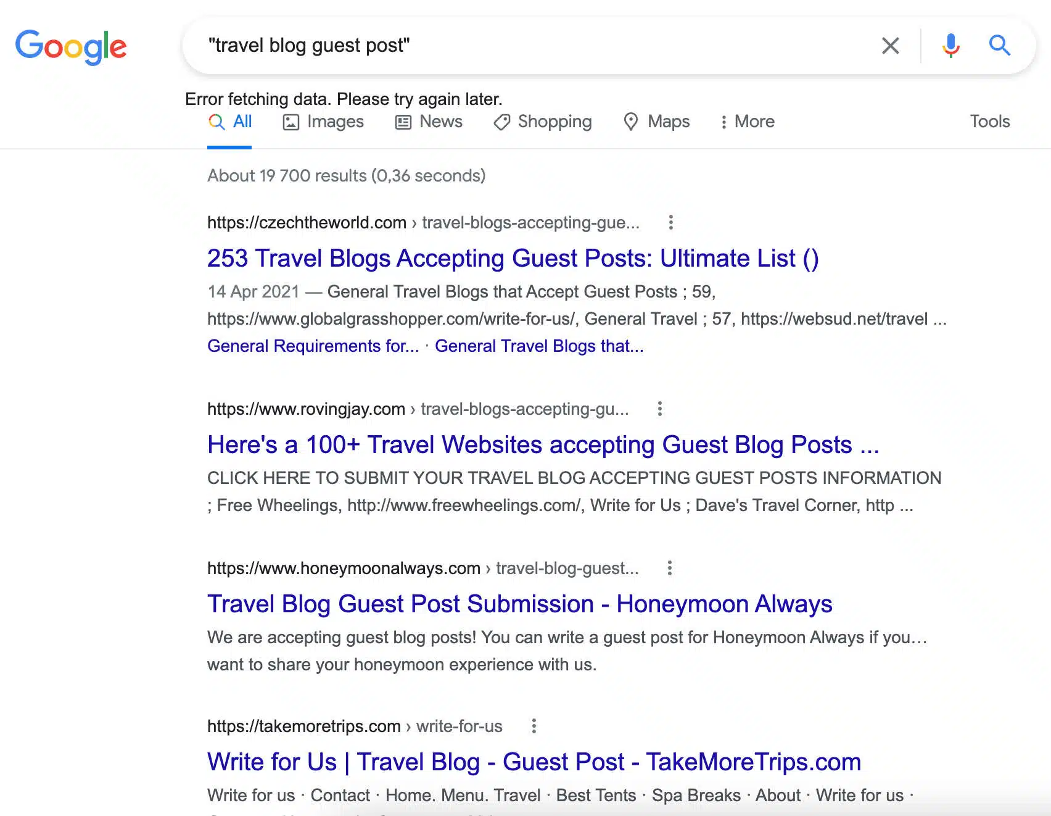Switch to the News tab
1051x816 pixels.
pos(429,122)
